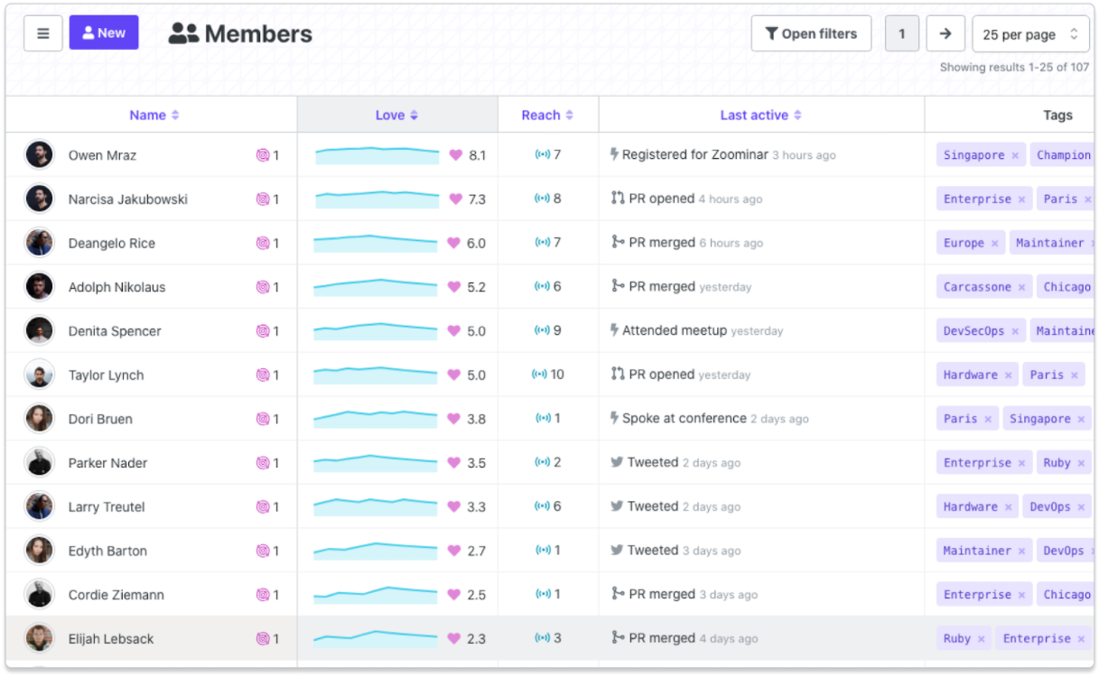
Task: Go to the next page with the arrow
Action: 945,33
